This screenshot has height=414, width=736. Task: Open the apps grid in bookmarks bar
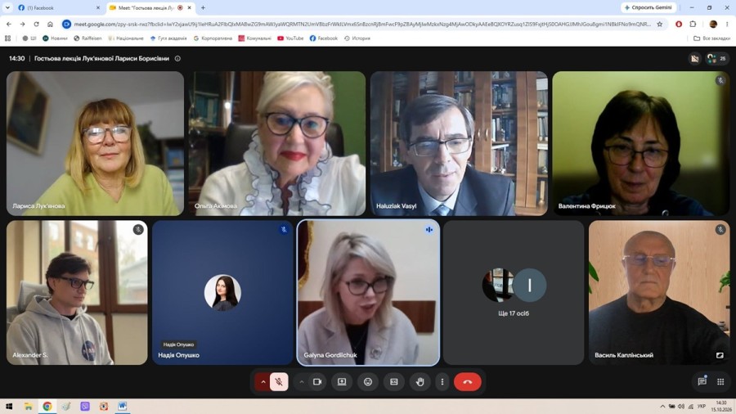7,38
